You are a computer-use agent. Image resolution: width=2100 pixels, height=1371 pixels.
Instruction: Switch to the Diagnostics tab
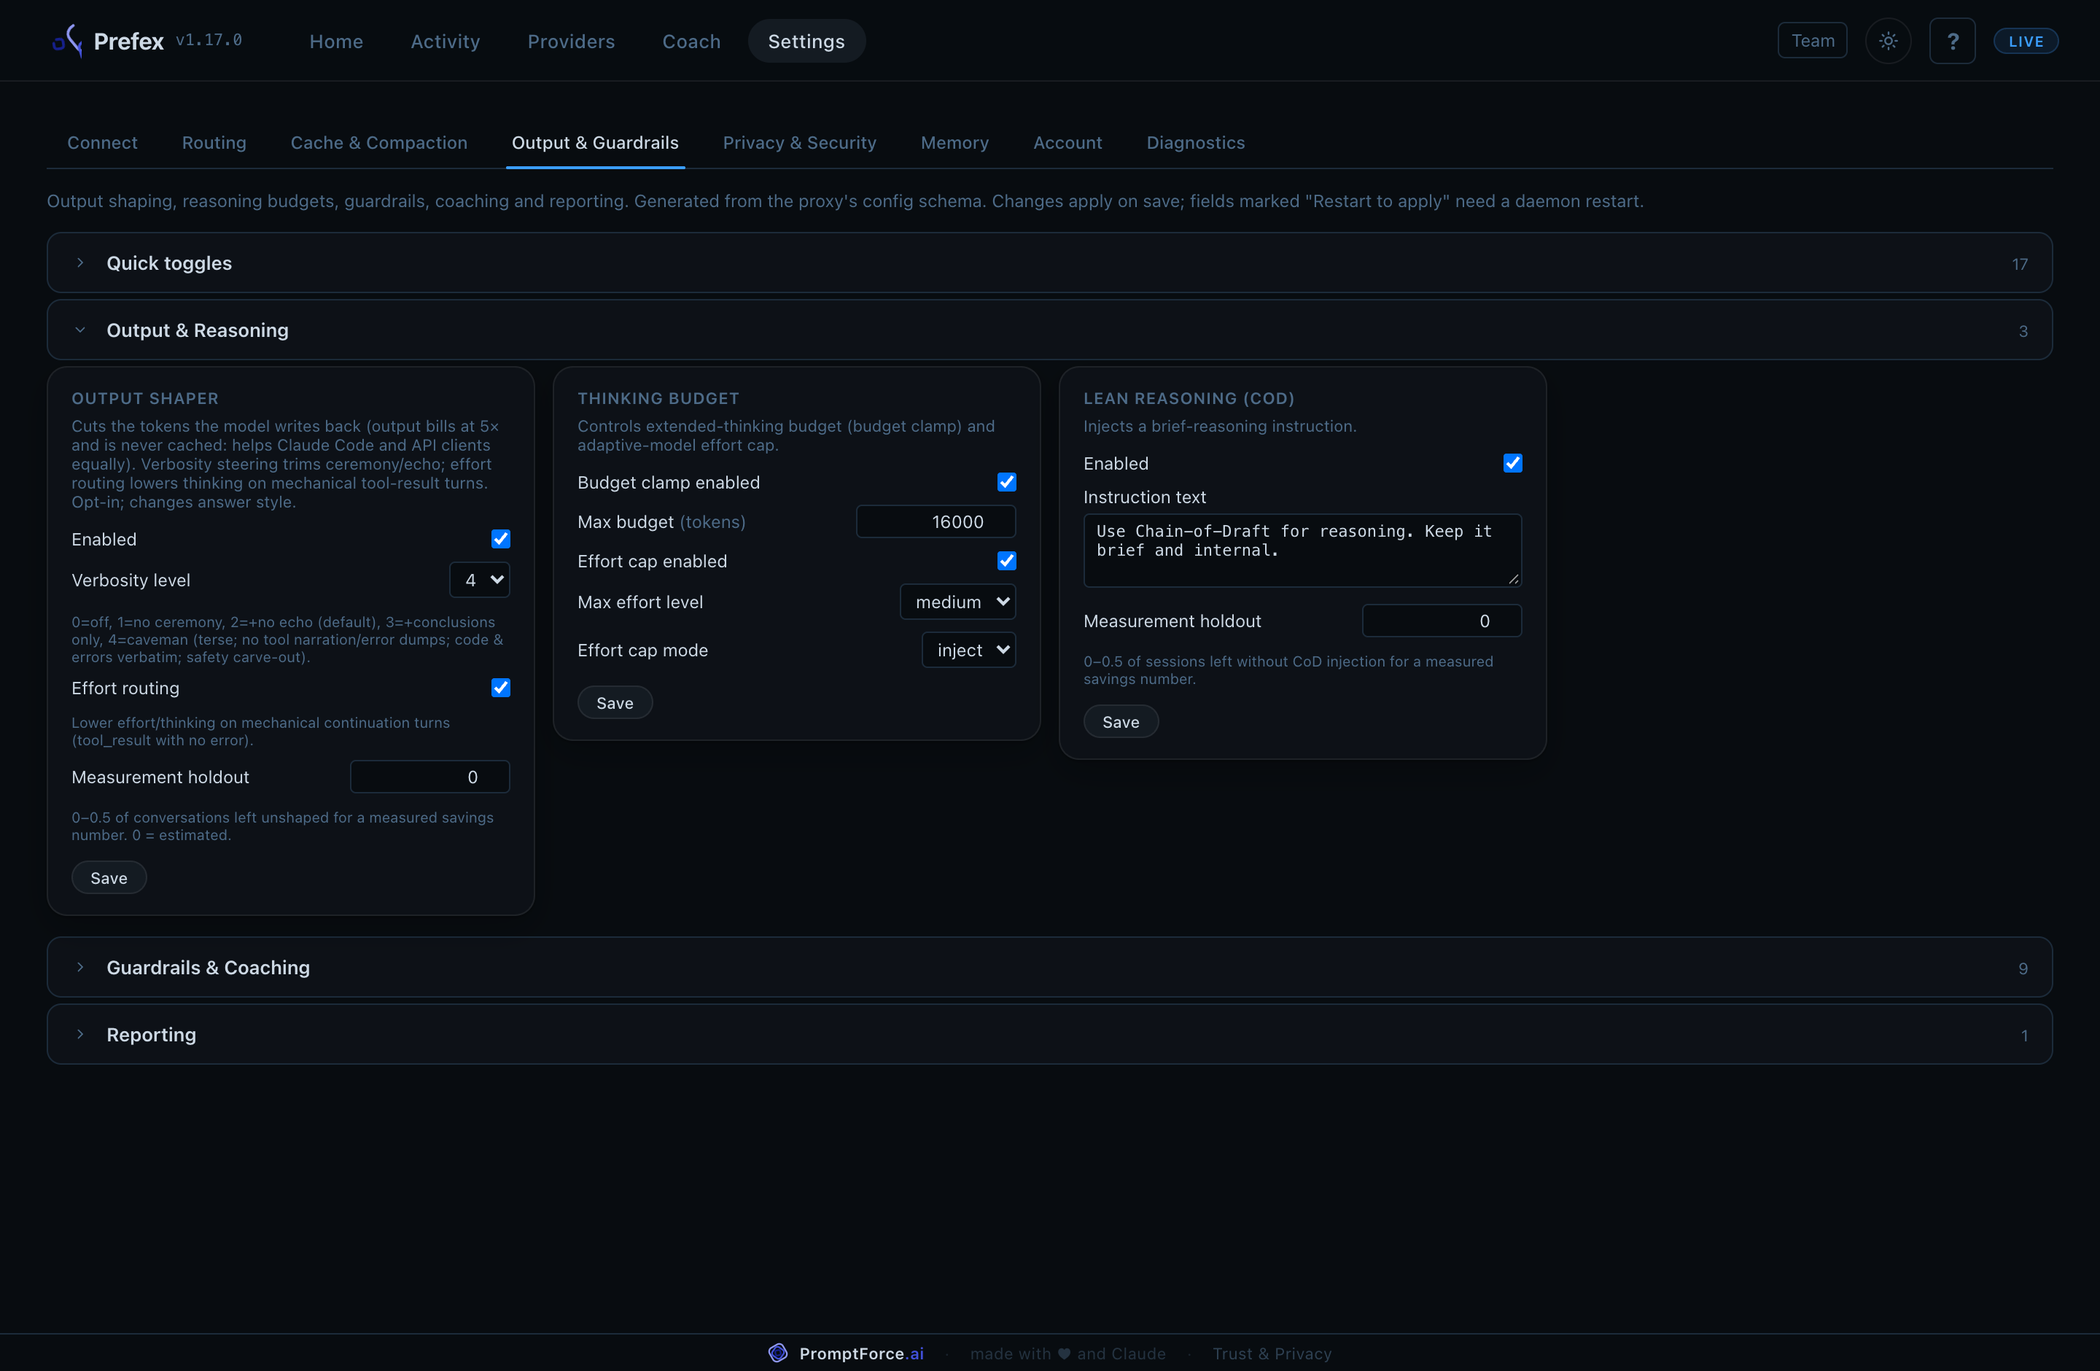(x=1196, y=143)
